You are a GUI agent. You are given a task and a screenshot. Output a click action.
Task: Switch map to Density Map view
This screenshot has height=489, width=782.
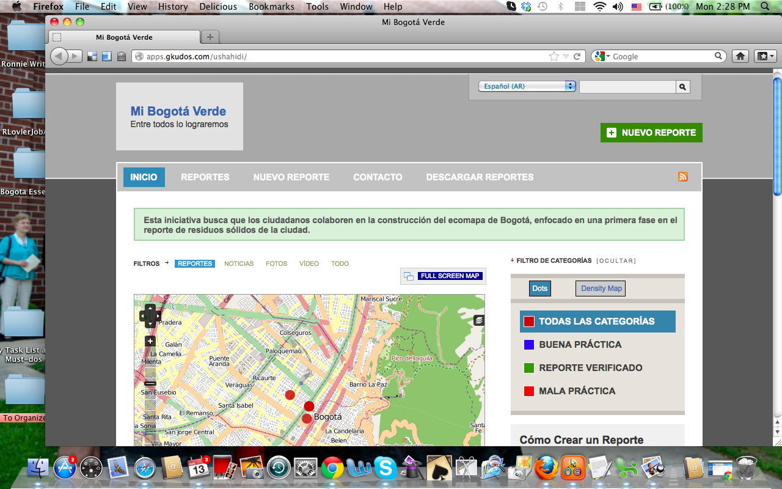click(x=601, y=289)
